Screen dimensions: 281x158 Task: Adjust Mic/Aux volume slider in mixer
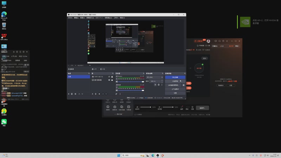pos(131,82)
